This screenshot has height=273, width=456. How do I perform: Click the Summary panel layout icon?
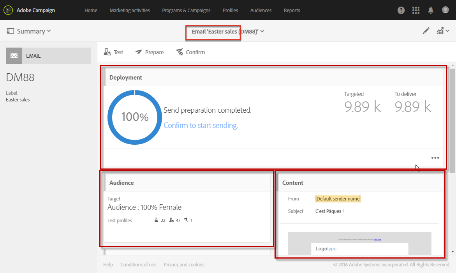[x=11, y=31]
